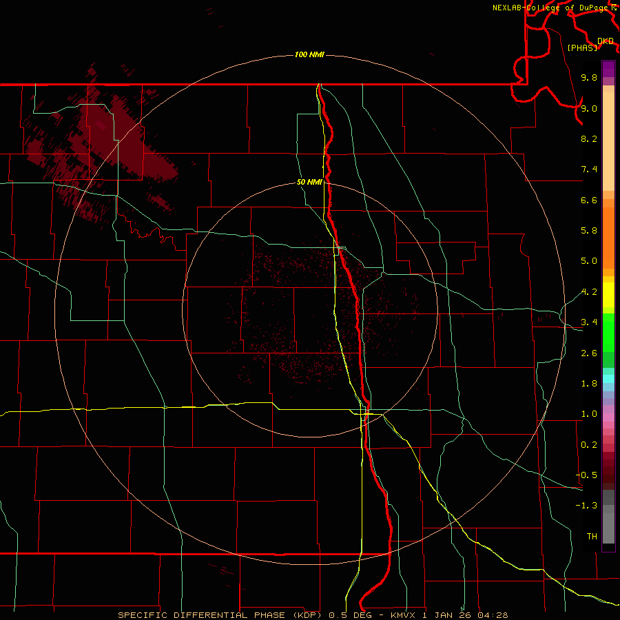Click the 1.0 value on color scale
The height and width of the screenshot is (620, 620).
point(589,414)
